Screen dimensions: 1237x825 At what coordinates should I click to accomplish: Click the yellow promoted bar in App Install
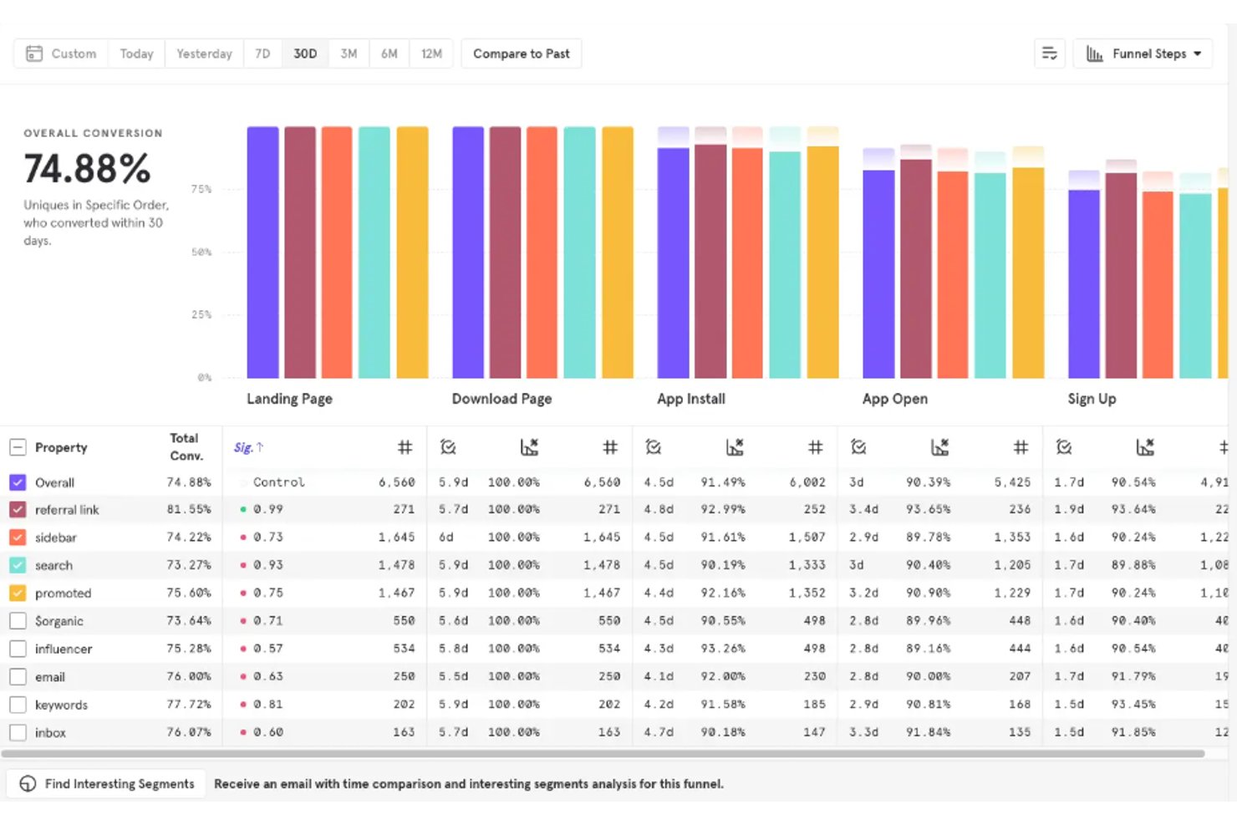[x=823, y=262]
